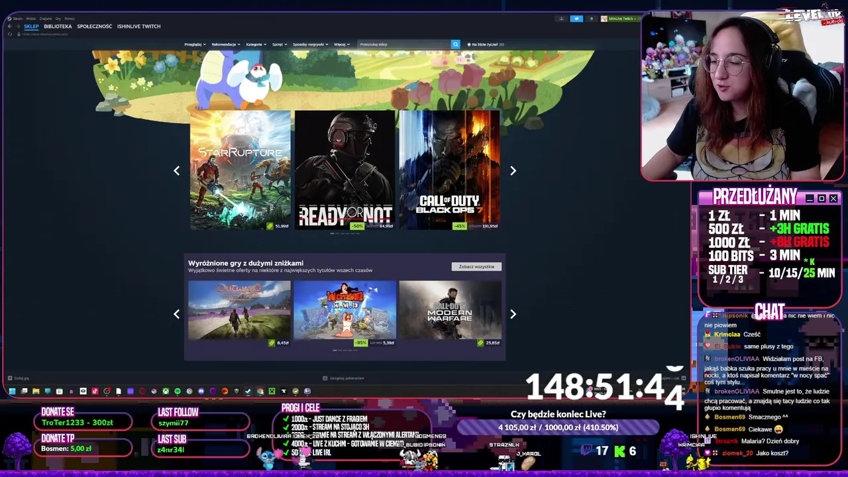The width and height of the screenshot is (848, 477).
Task: Expand the Sprzęt dropdown
Action: tap(280, 44)
